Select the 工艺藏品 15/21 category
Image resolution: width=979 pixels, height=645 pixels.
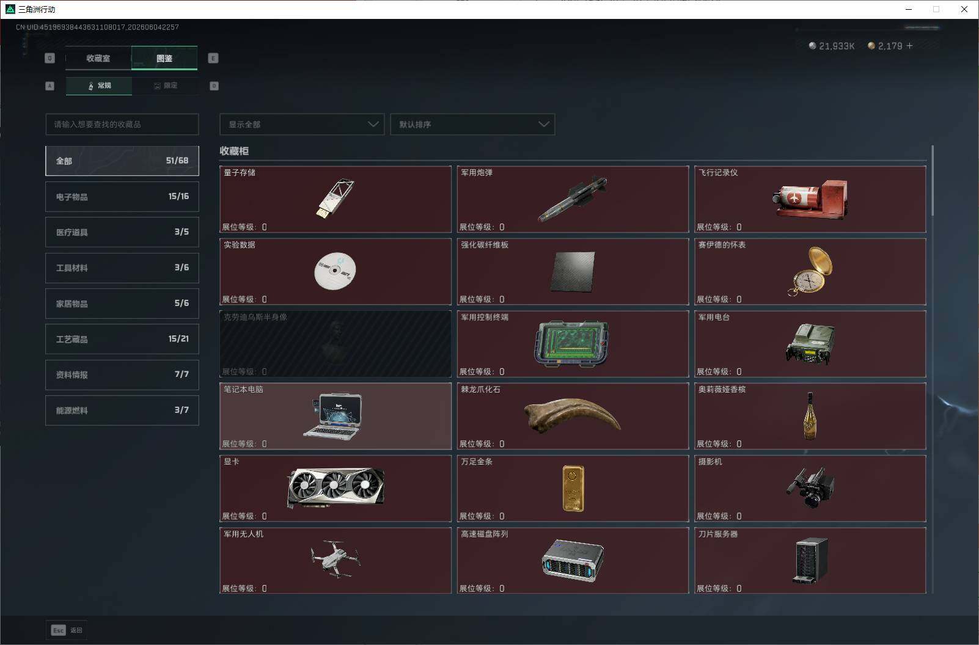click(122, 339)
